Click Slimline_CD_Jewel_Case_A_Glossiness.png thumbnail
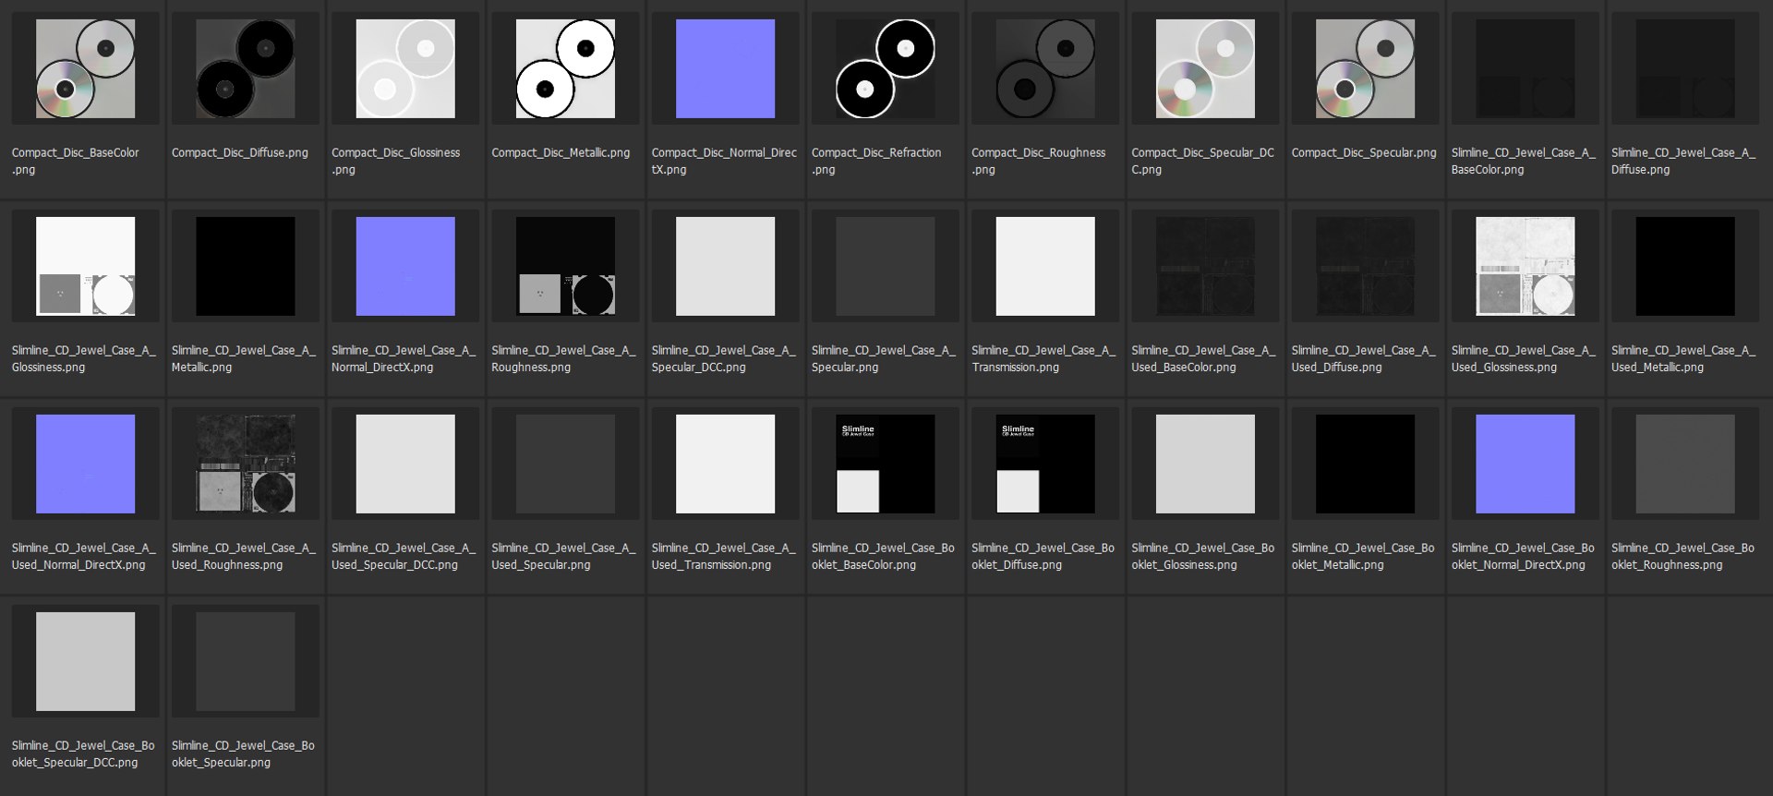Image resolution: width=1773 pixels, height=796 pixels. point(85,266)
